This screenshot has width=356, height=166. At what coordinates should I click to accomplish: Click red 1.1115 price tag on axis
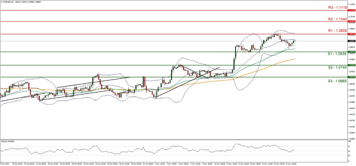351,11
